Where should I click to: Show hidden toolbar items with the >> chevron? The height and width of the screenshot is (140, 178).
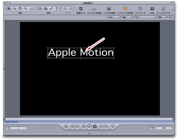click(173, 10)
